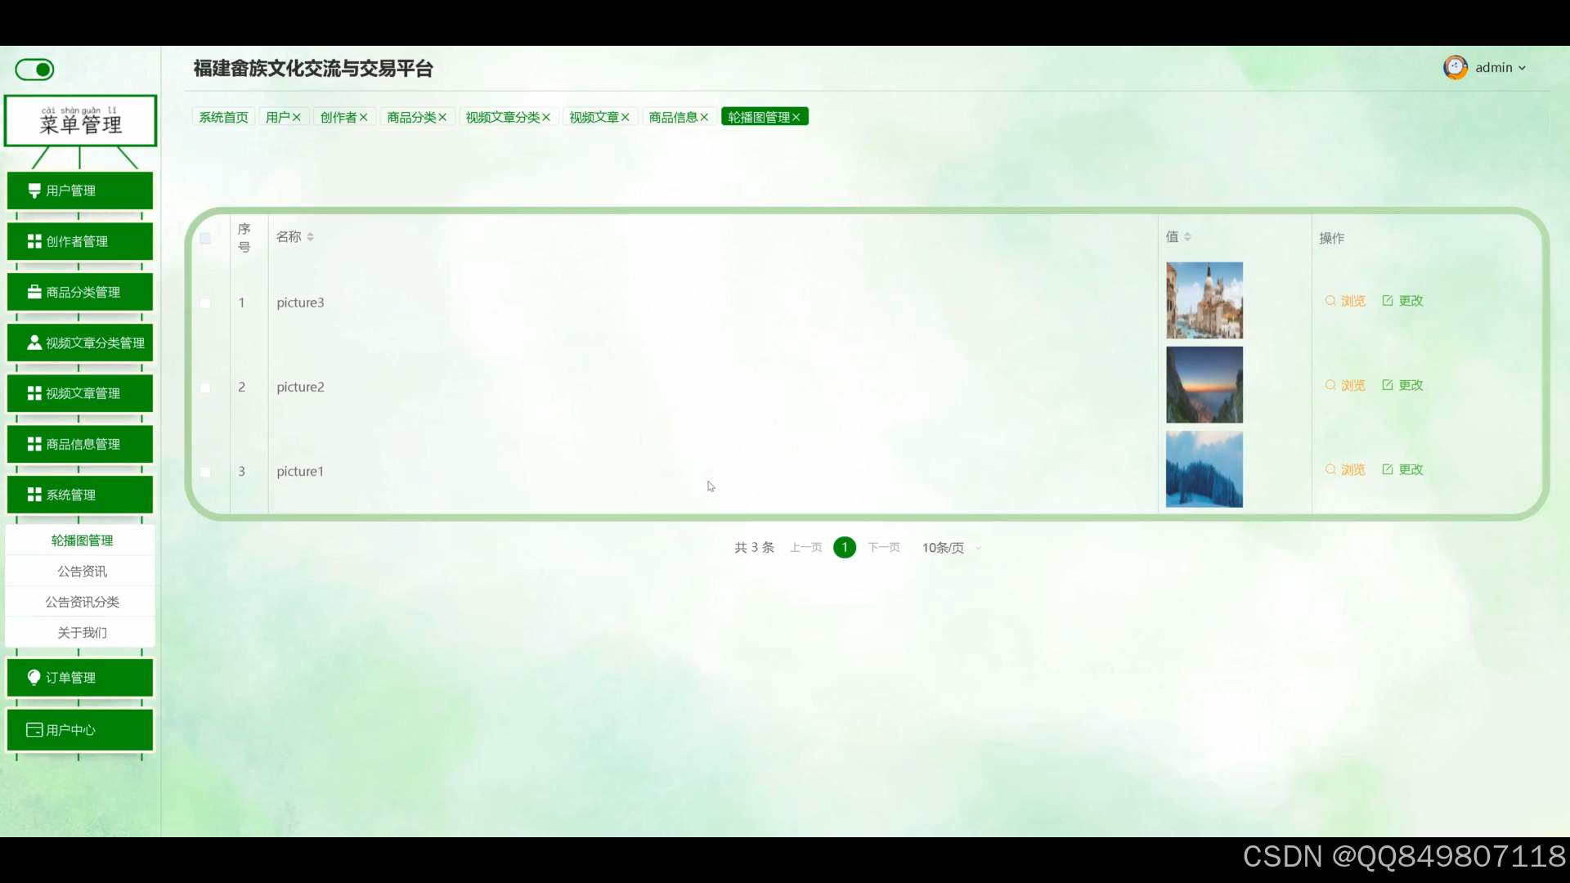Open 订单管理 via its lightbulb icon

tap(34, 677)
